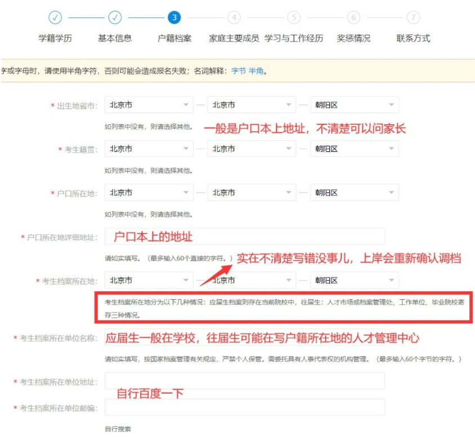Click the step 5 circle icon
Screen dimensions: 475x437
[293, 17]
